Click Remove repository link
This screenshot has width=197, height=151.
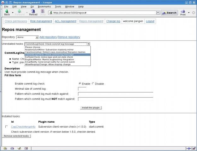pyautogui.click(x=69, y=37)
